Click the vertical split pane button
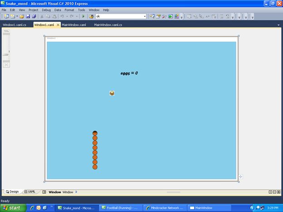283x212 pixels. 270,192
